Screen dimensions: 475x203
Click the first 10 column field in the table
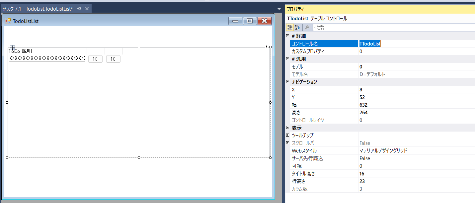(95, 59)
